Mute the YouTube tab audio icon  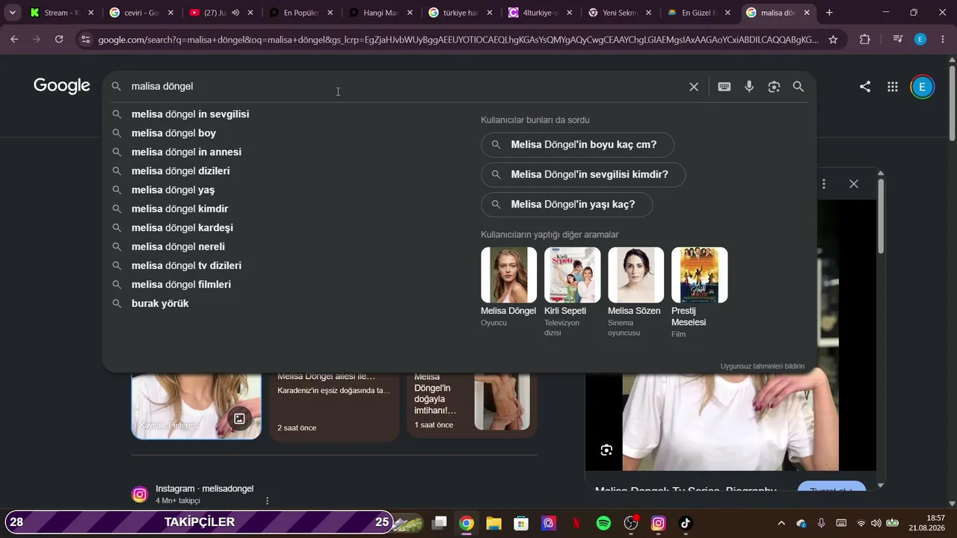pos(236,13)
